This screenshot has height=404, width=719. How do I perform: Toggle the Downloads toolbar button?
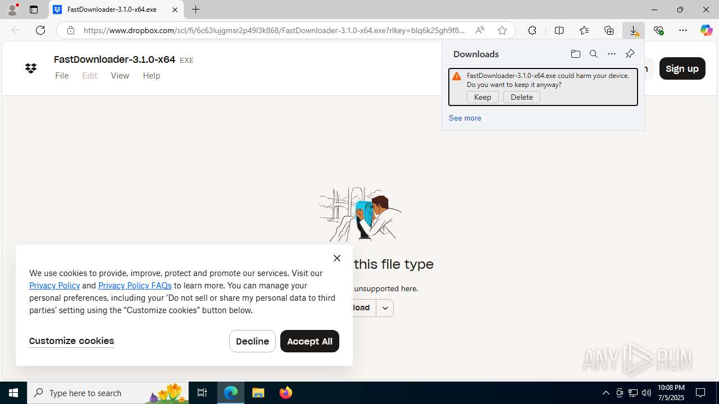[634, 30]
